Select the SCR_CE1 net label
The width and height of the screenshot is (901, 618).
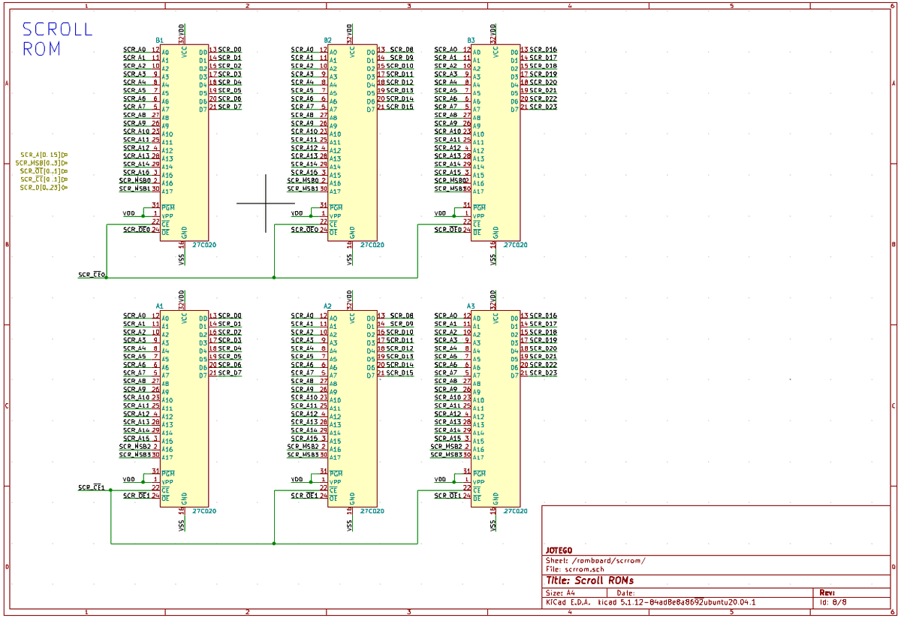pos(91,487)
